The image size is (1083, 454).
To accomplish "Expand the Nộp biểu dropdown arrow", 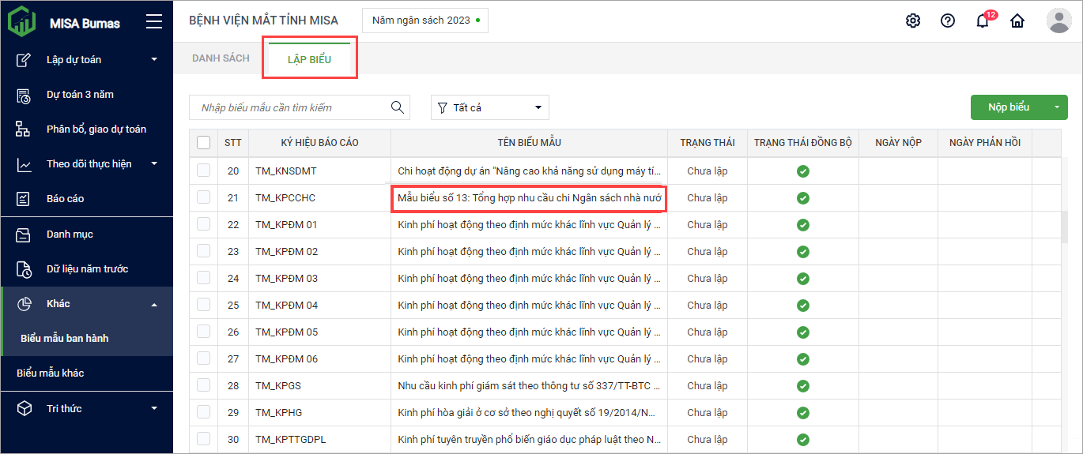I will tap(1056, 107).
